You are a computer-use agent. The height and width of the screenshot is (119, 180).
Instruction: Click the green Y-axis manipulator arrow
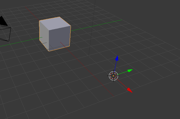pos(130,71)
